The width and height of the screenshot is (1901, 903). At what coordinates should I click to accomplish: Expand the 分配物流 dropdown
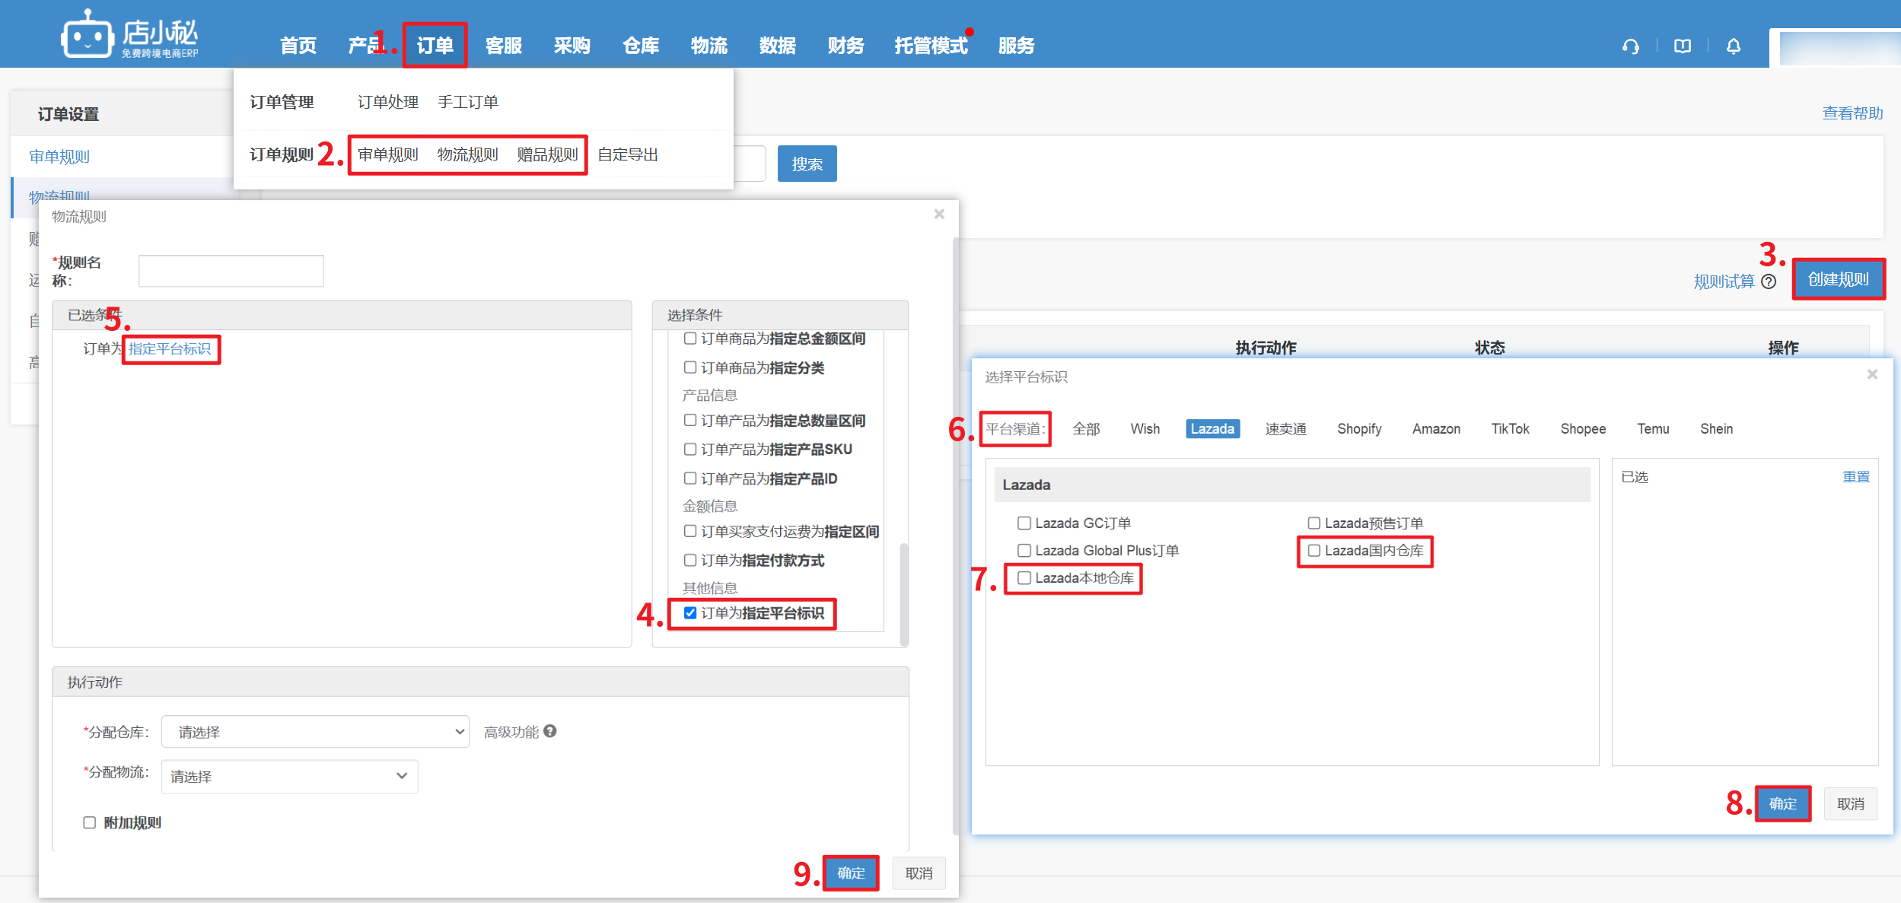point(289,777)
